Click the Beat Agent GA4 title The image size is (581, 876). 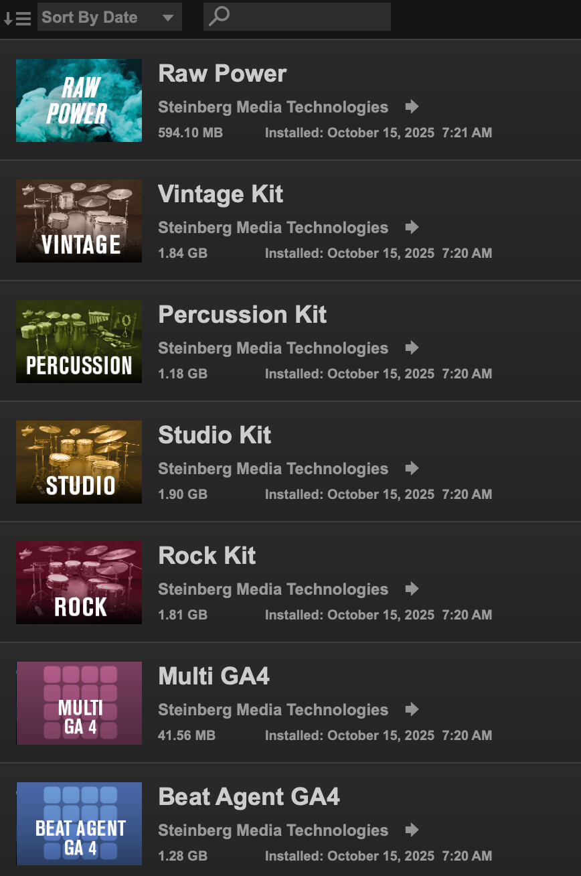[249, 797]
